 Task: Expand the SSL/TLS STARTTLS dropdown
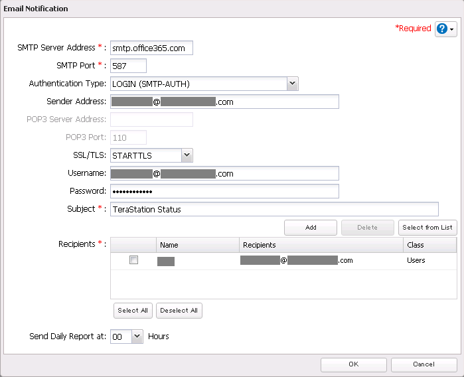[187, 155]
